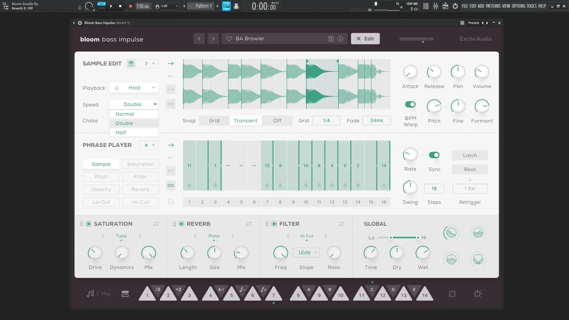Viewport: 569px width, 320px height.
Task: Open Saturation module settings sliders icon
Action: click(156, 224)
